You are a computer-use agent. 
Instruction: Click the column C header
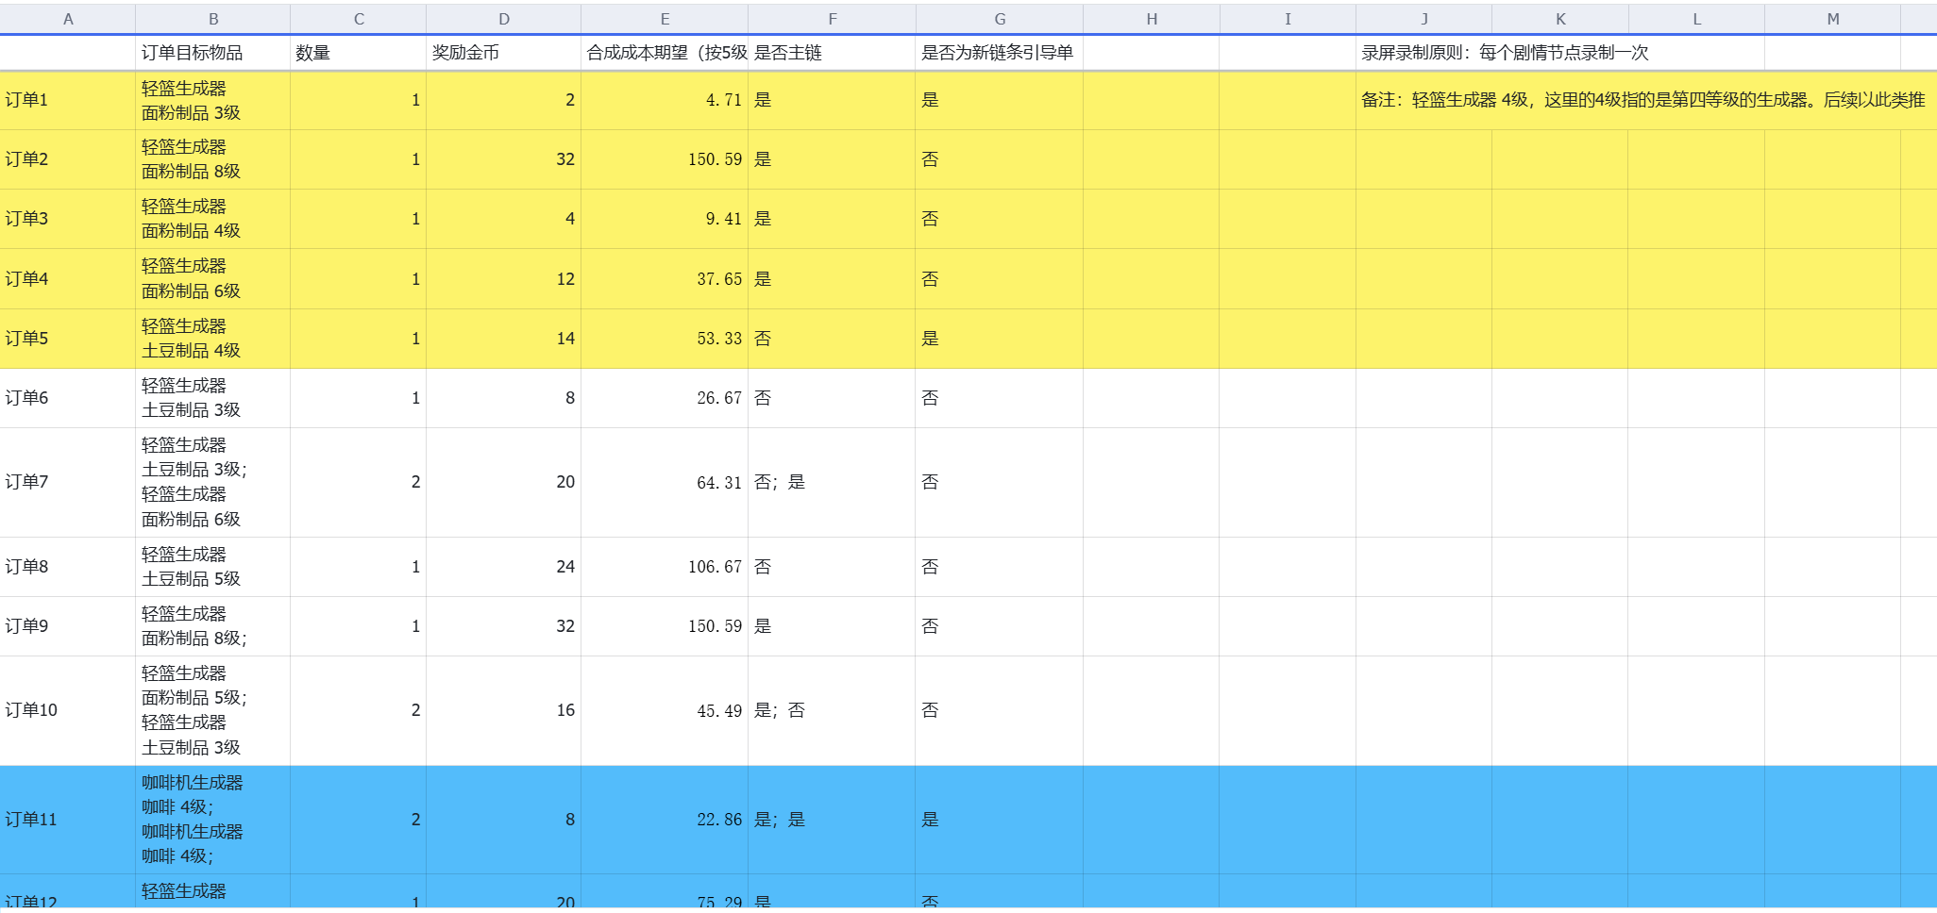coord(359,19)
